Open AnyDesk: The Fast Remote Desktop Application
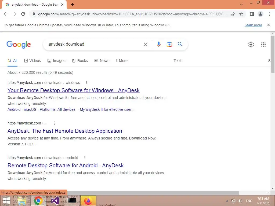275x206 pixels. click(x=65, y=131)
